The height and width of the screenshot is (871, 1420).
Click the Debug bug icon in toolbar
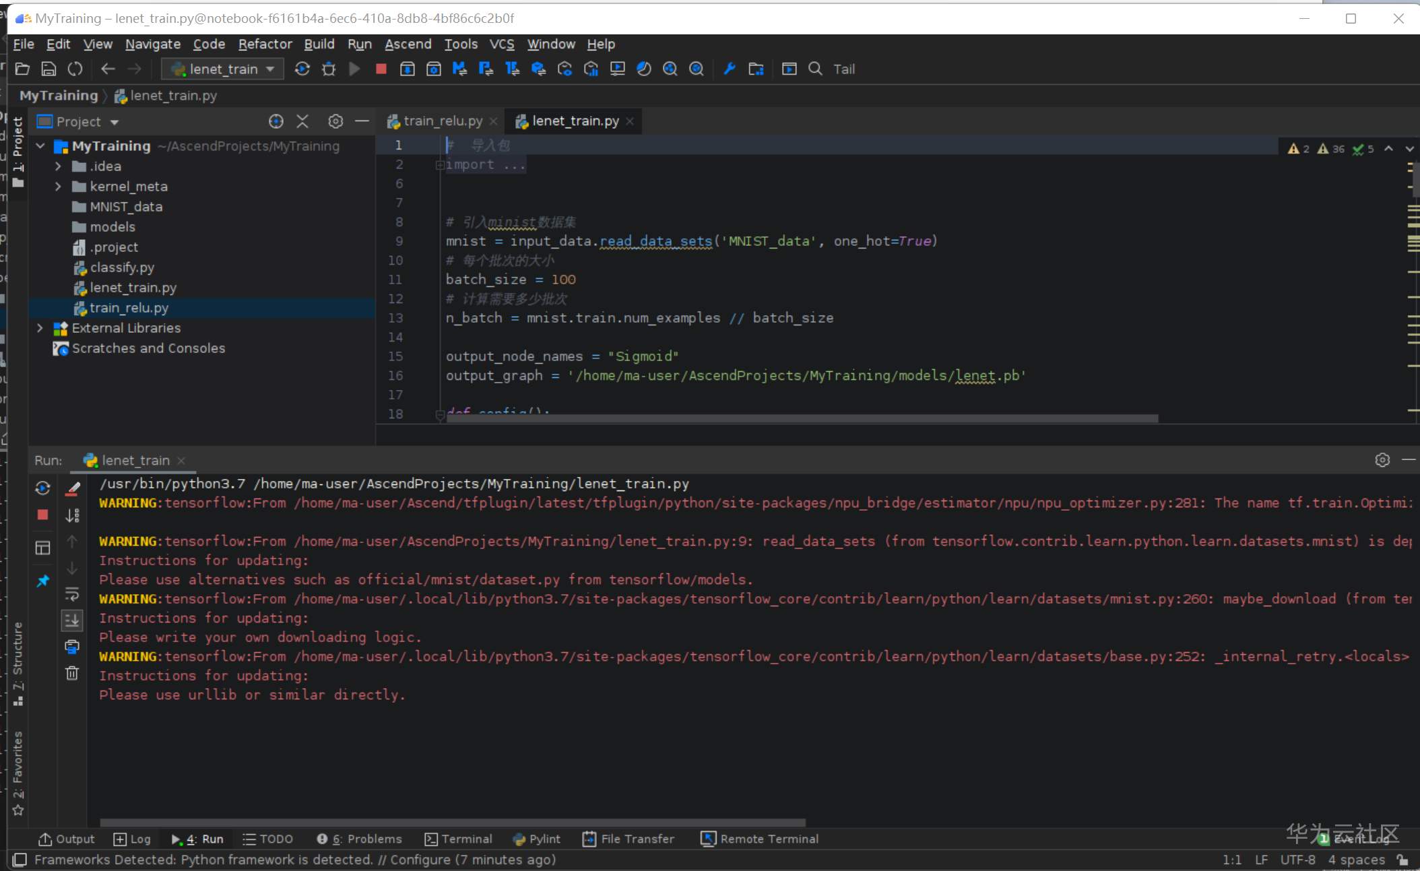click(329, 69)
